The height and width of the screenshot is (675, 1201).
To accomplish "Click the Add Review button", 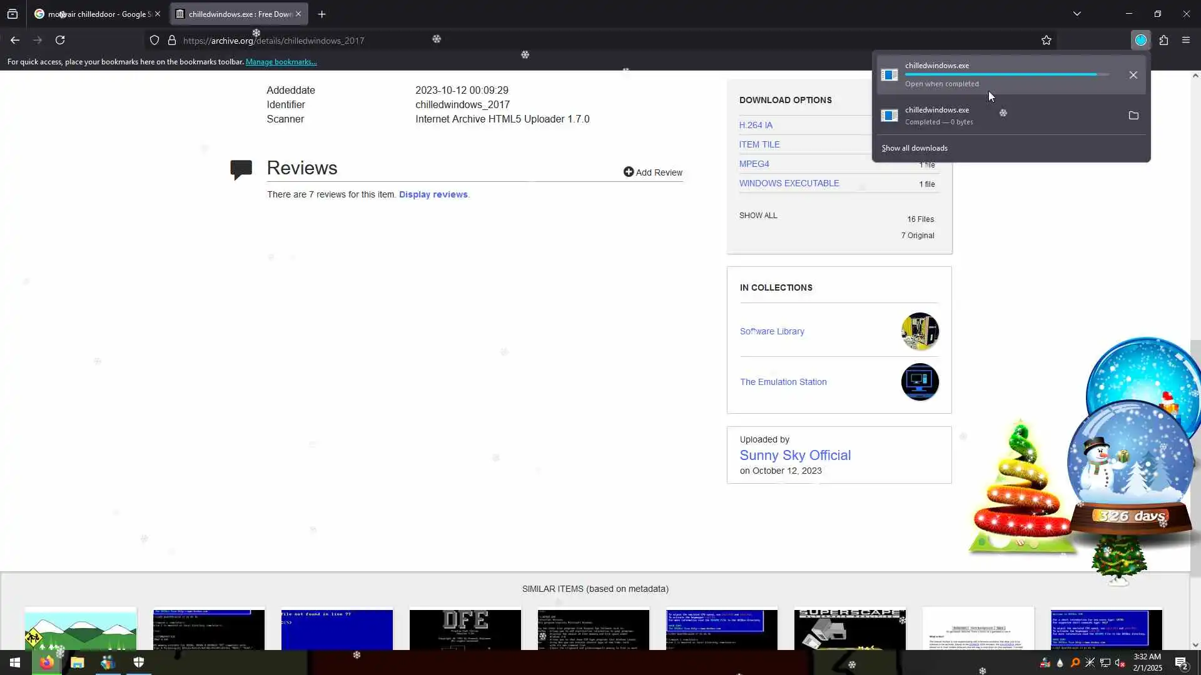I will 653,172.
